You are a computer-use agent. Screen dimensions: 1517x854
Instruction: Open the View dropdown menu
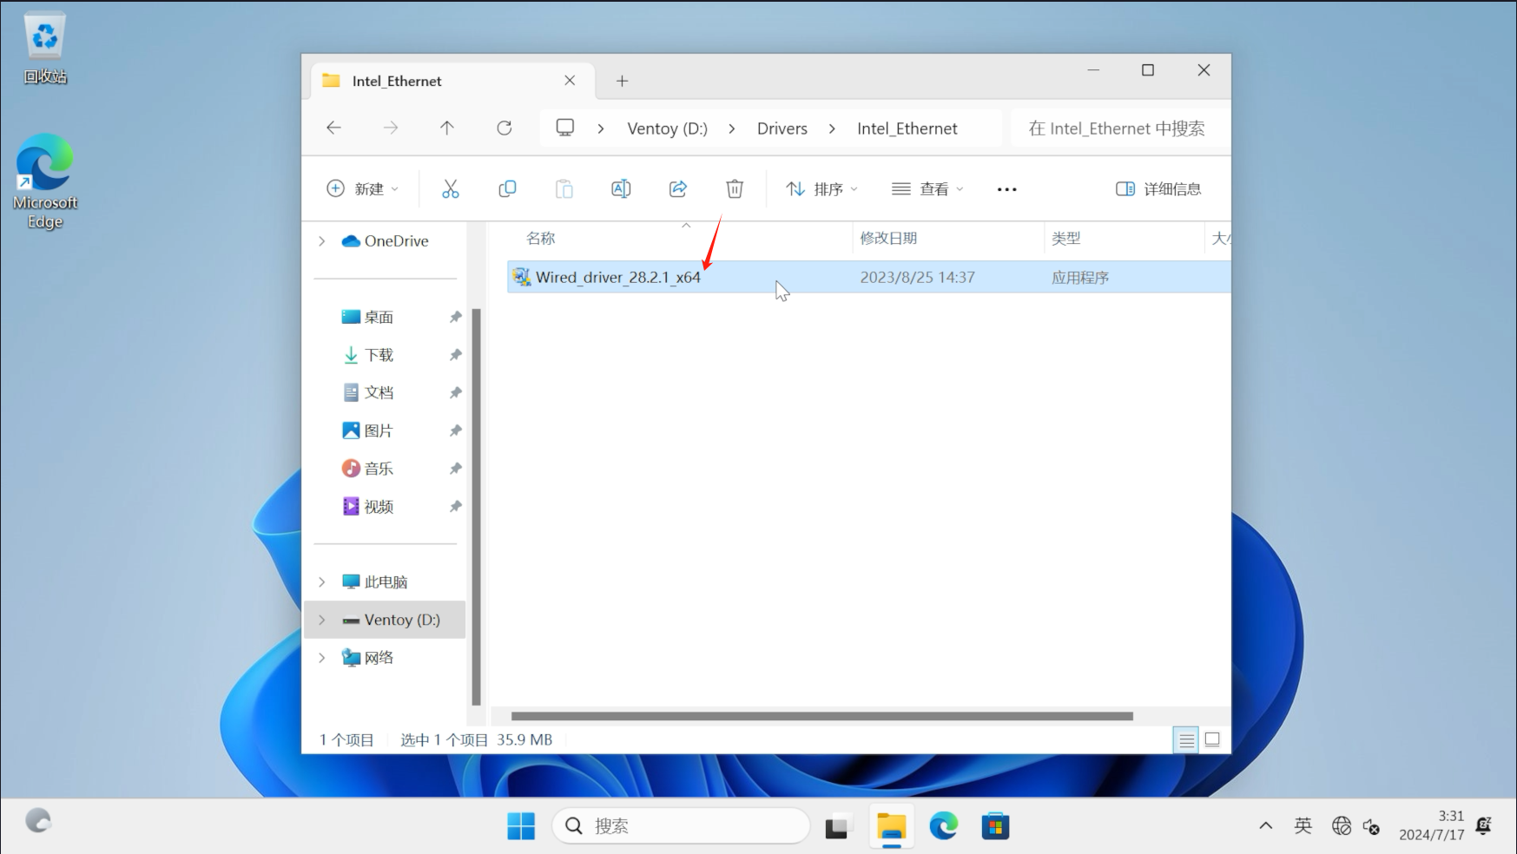[x=927, y=189]
